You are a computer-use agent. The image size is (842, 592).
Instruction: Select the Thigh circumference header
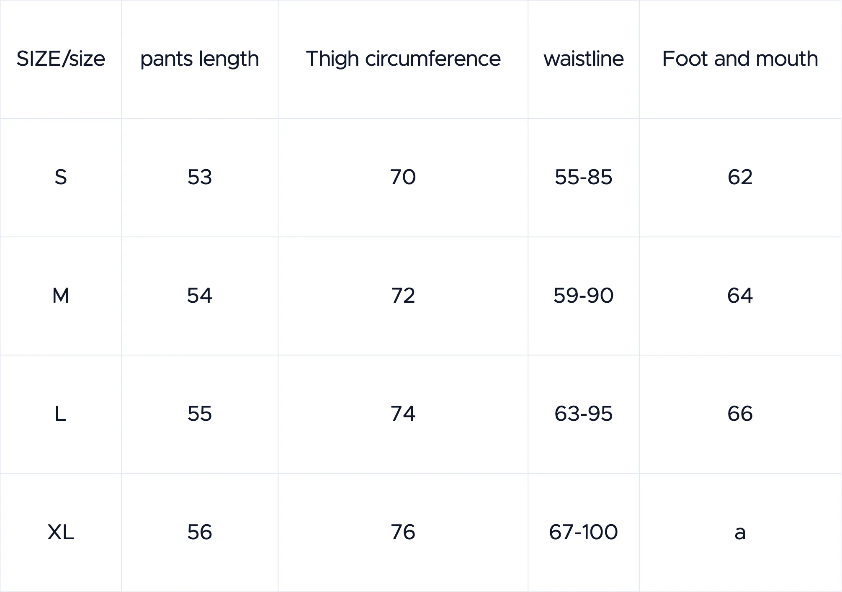403,59
